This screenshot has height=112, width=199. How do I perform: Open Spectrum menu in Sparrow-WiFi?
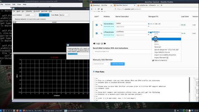44,11
